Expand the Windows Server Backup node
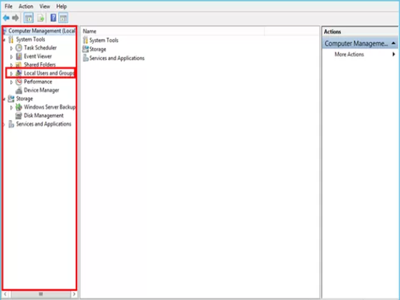The width and height of the screenshot is (400, 300). pyautogui.click(x=11, y=107)
